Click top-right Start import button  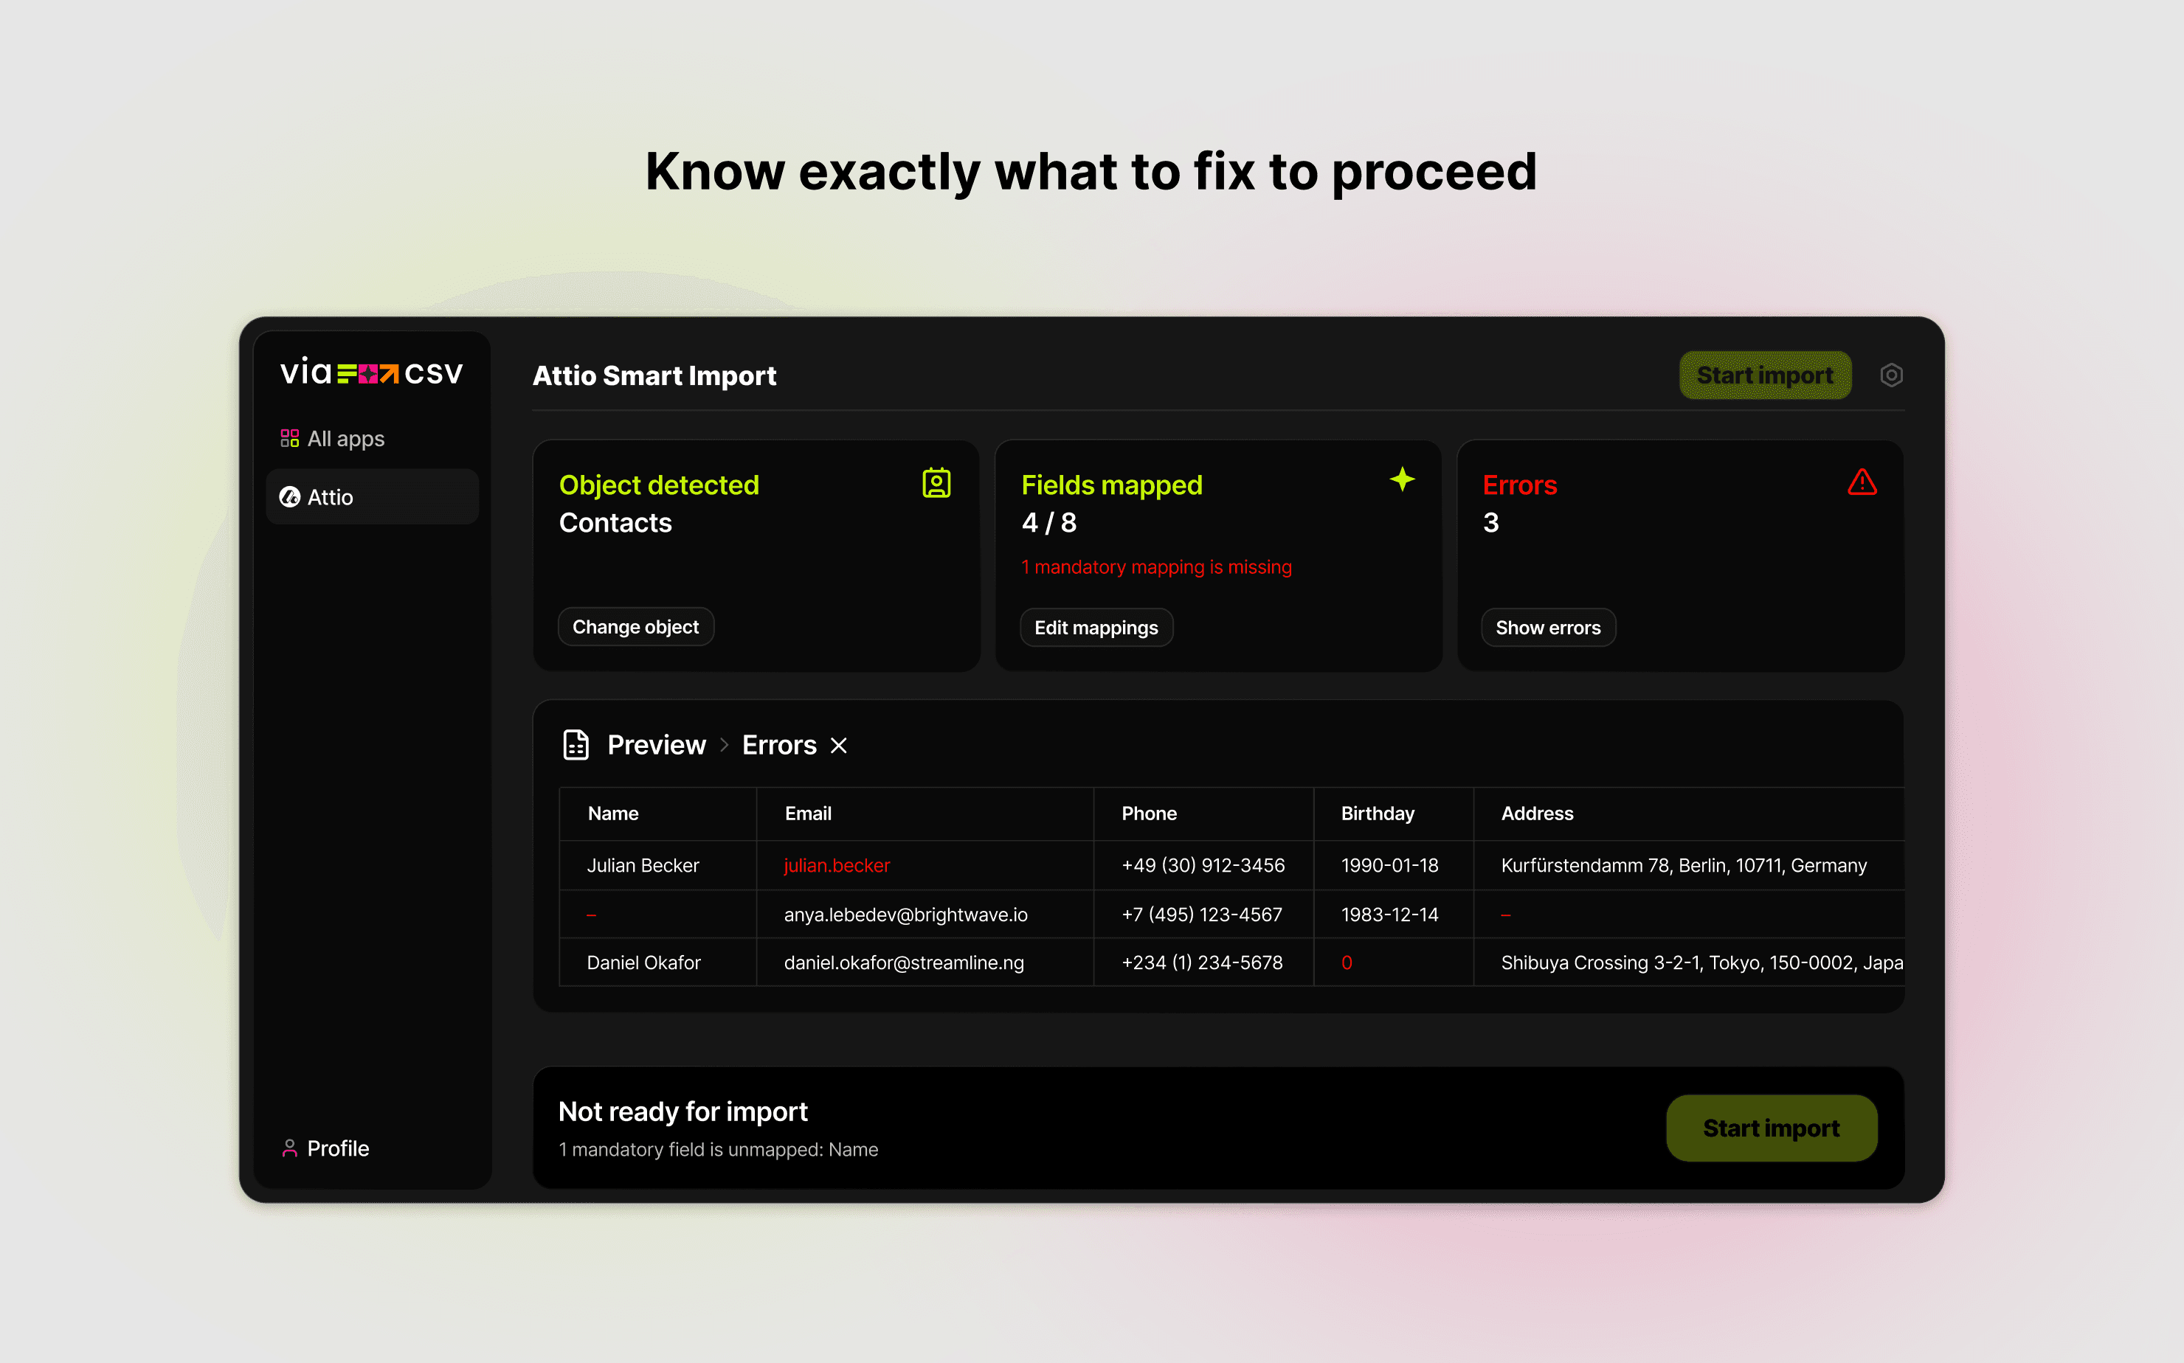point(1765,375)
